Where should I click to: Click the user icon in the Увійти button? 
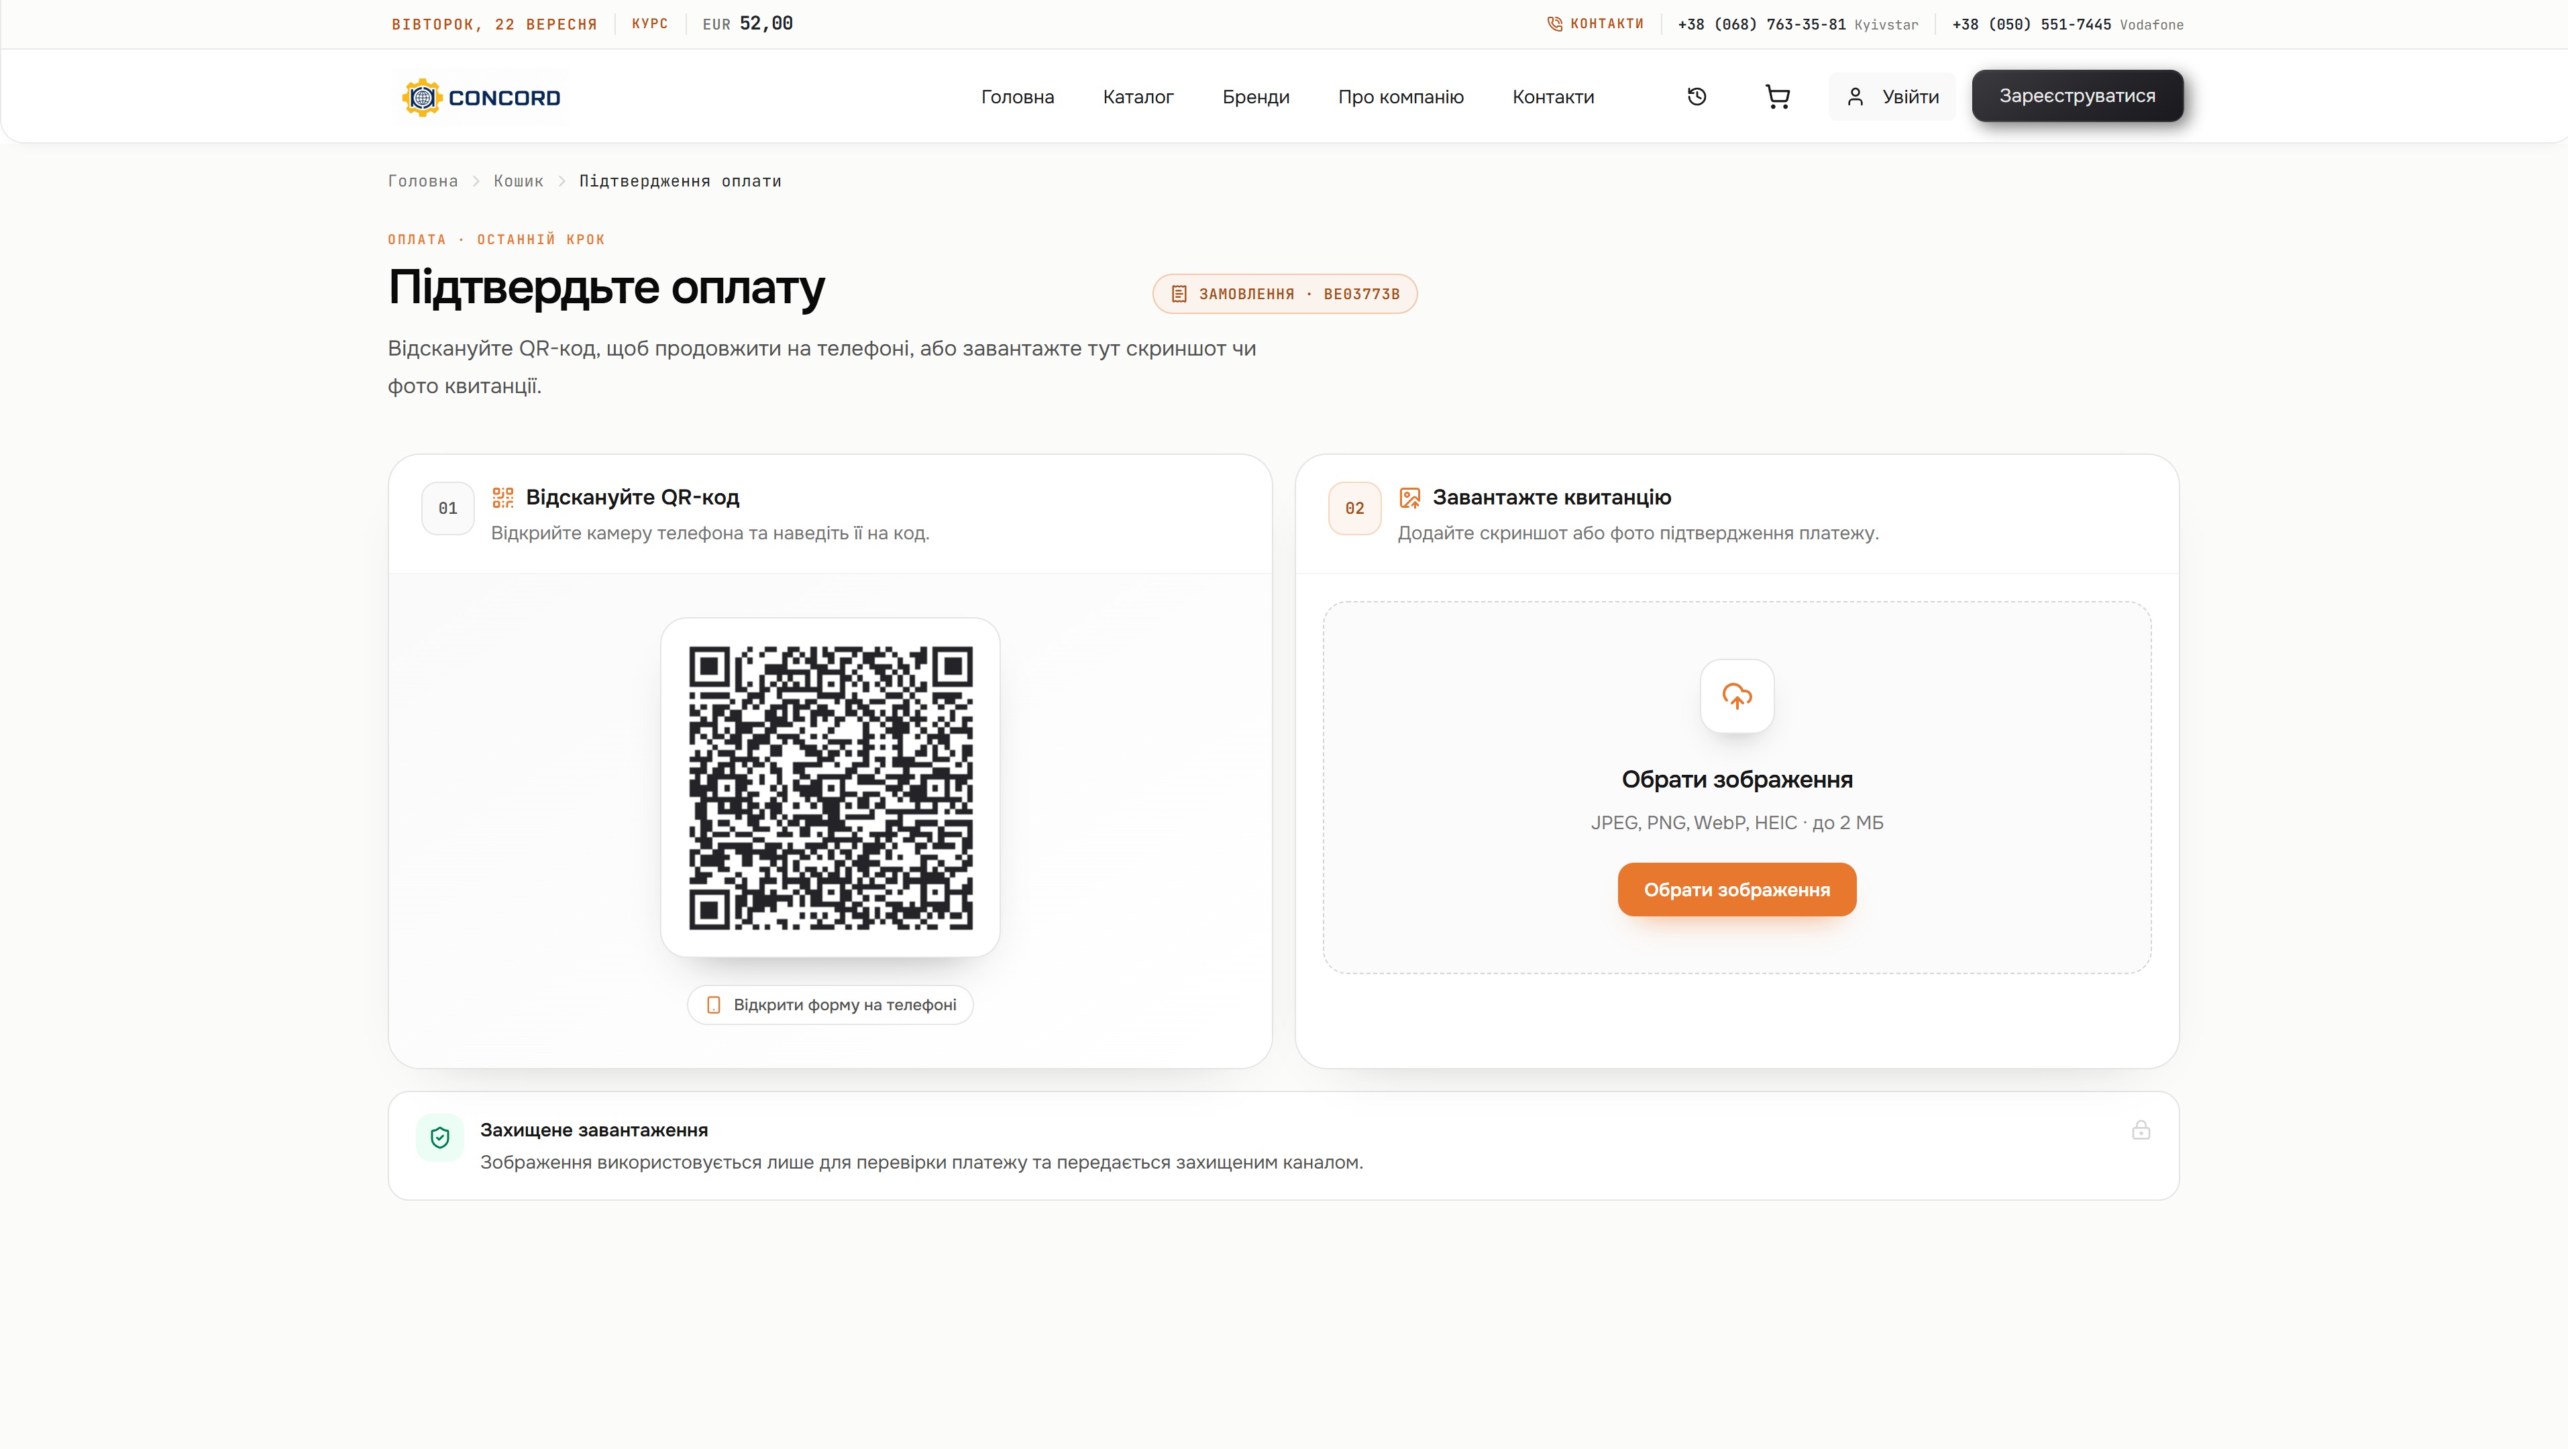click(1855, 97)
